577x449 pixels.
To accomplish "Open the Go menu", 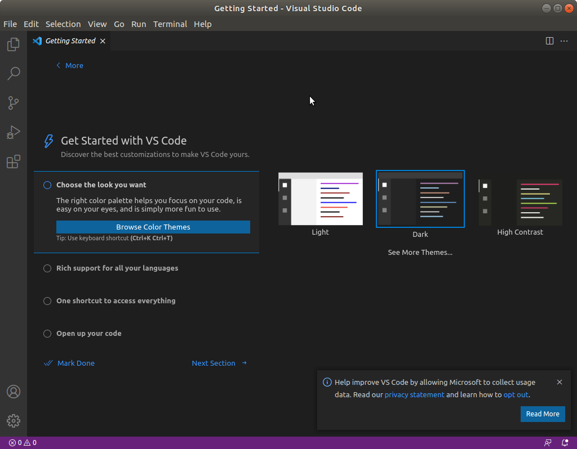I will (x=119, y=24).
